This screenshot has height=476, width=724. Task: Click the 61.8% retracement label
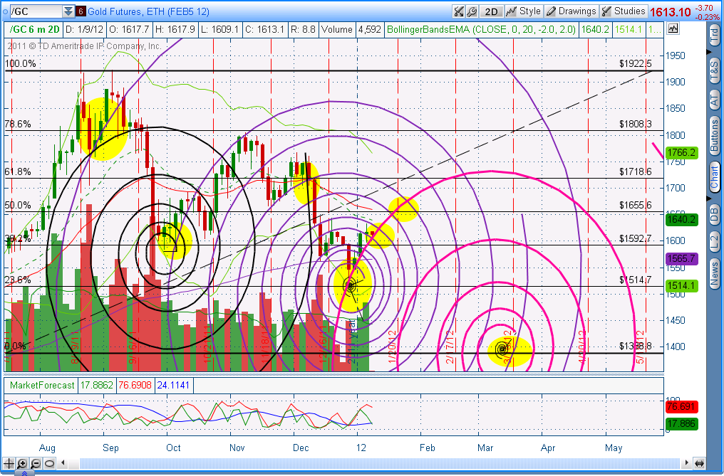coord(18,172)
